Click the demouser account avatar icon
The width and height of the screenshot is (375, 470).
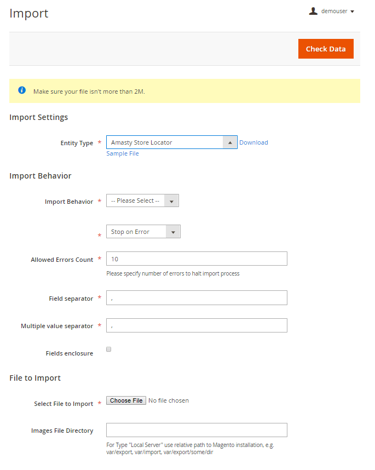[313, 11]
